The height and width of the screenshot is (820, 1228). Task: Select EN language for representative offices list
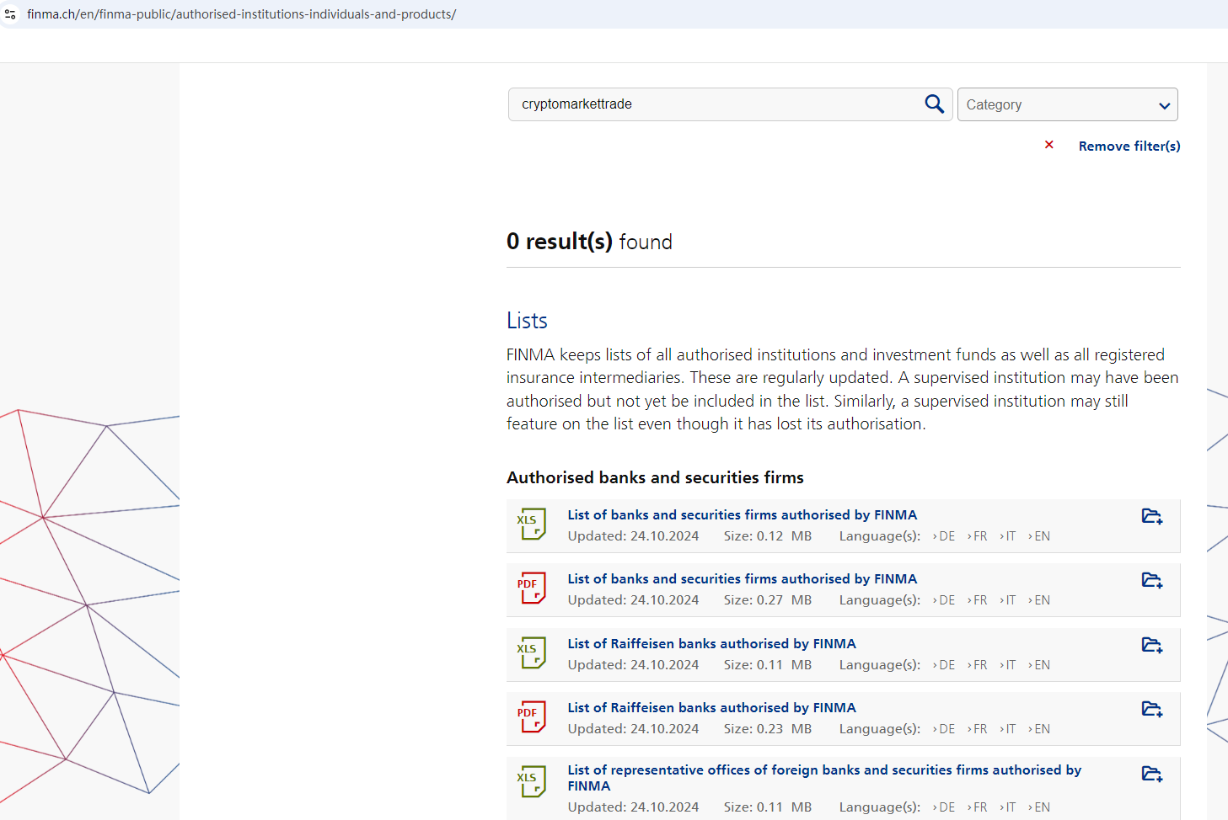(x=1039, y=807)
